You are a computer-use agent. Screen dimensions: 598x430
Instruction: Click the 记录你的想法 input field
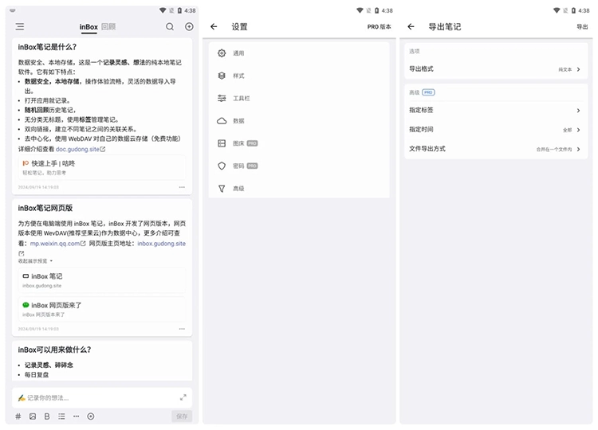[x=96, y=397]
